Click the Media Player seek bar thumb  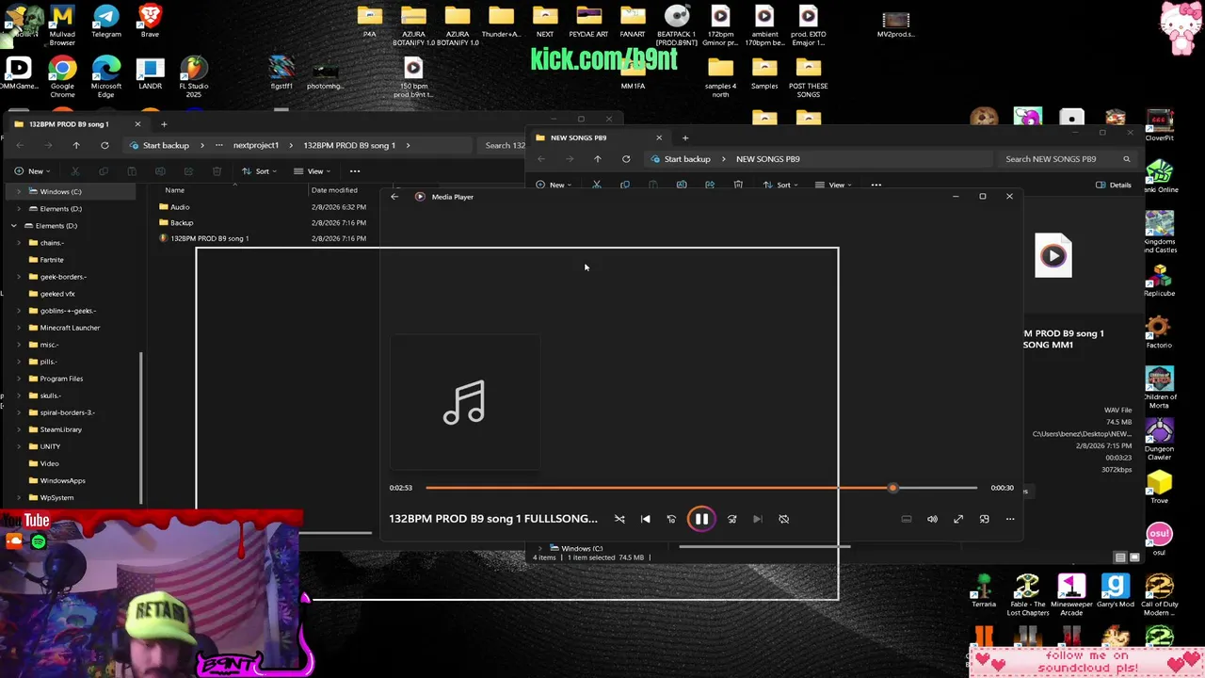pyautogui.click(x=892, y=488)
